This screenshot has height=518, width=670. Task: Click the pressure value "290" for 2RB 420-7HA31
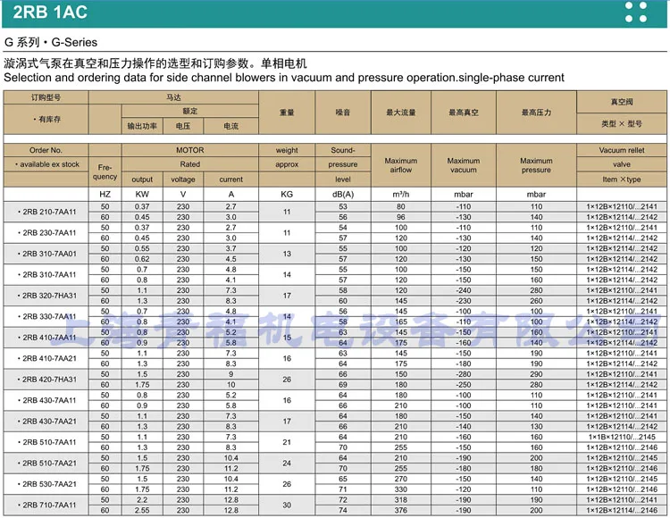pyautogui.click(x=536, y=374)
